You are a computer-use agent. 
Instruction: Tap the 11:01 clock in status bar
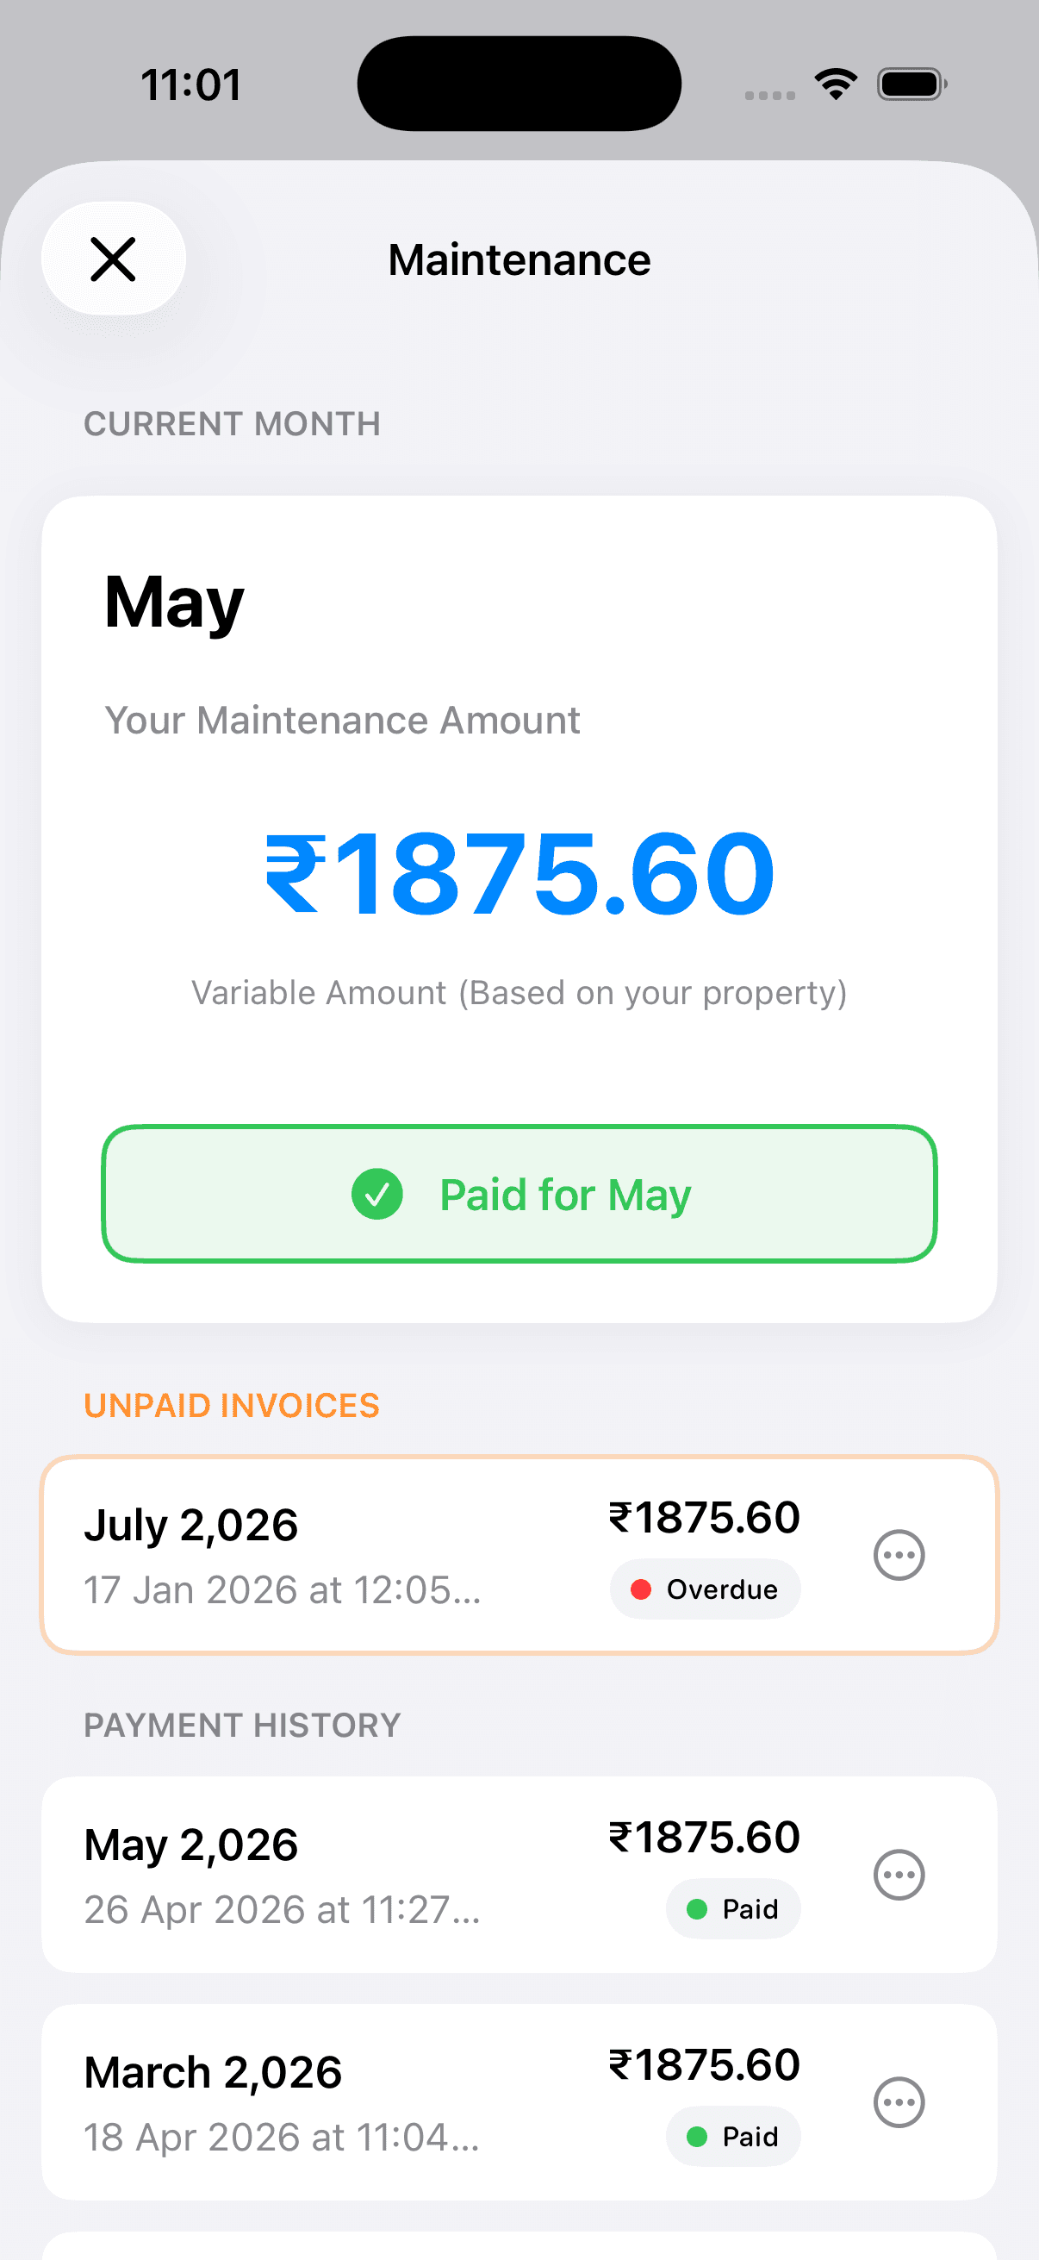coord(191,85)
